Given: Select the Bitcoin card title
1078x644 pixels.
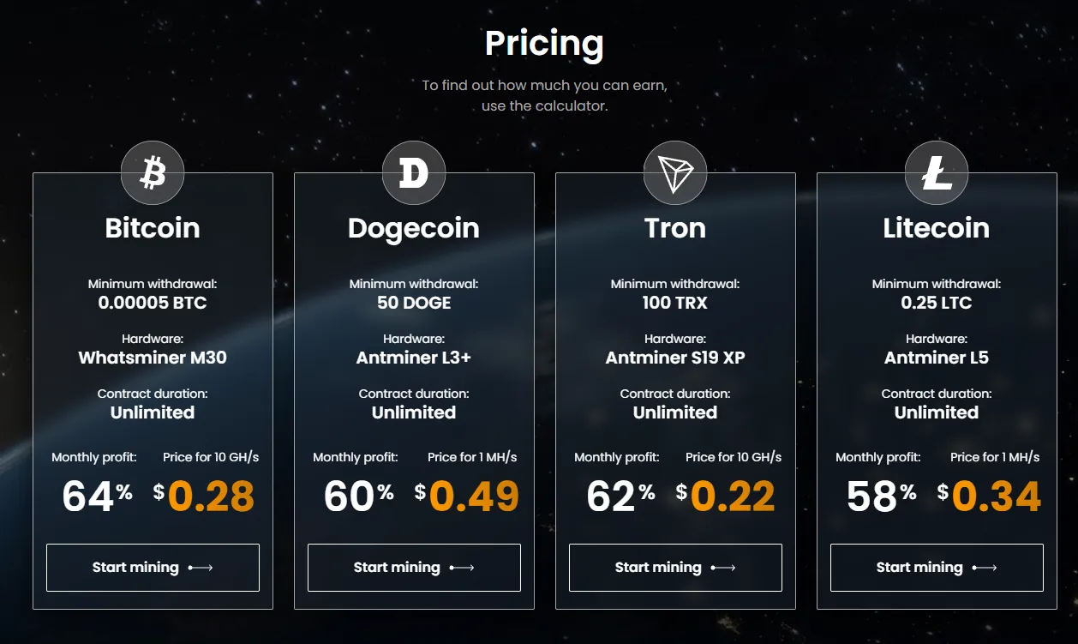Looking at the screenshot, I should [153, 228].
